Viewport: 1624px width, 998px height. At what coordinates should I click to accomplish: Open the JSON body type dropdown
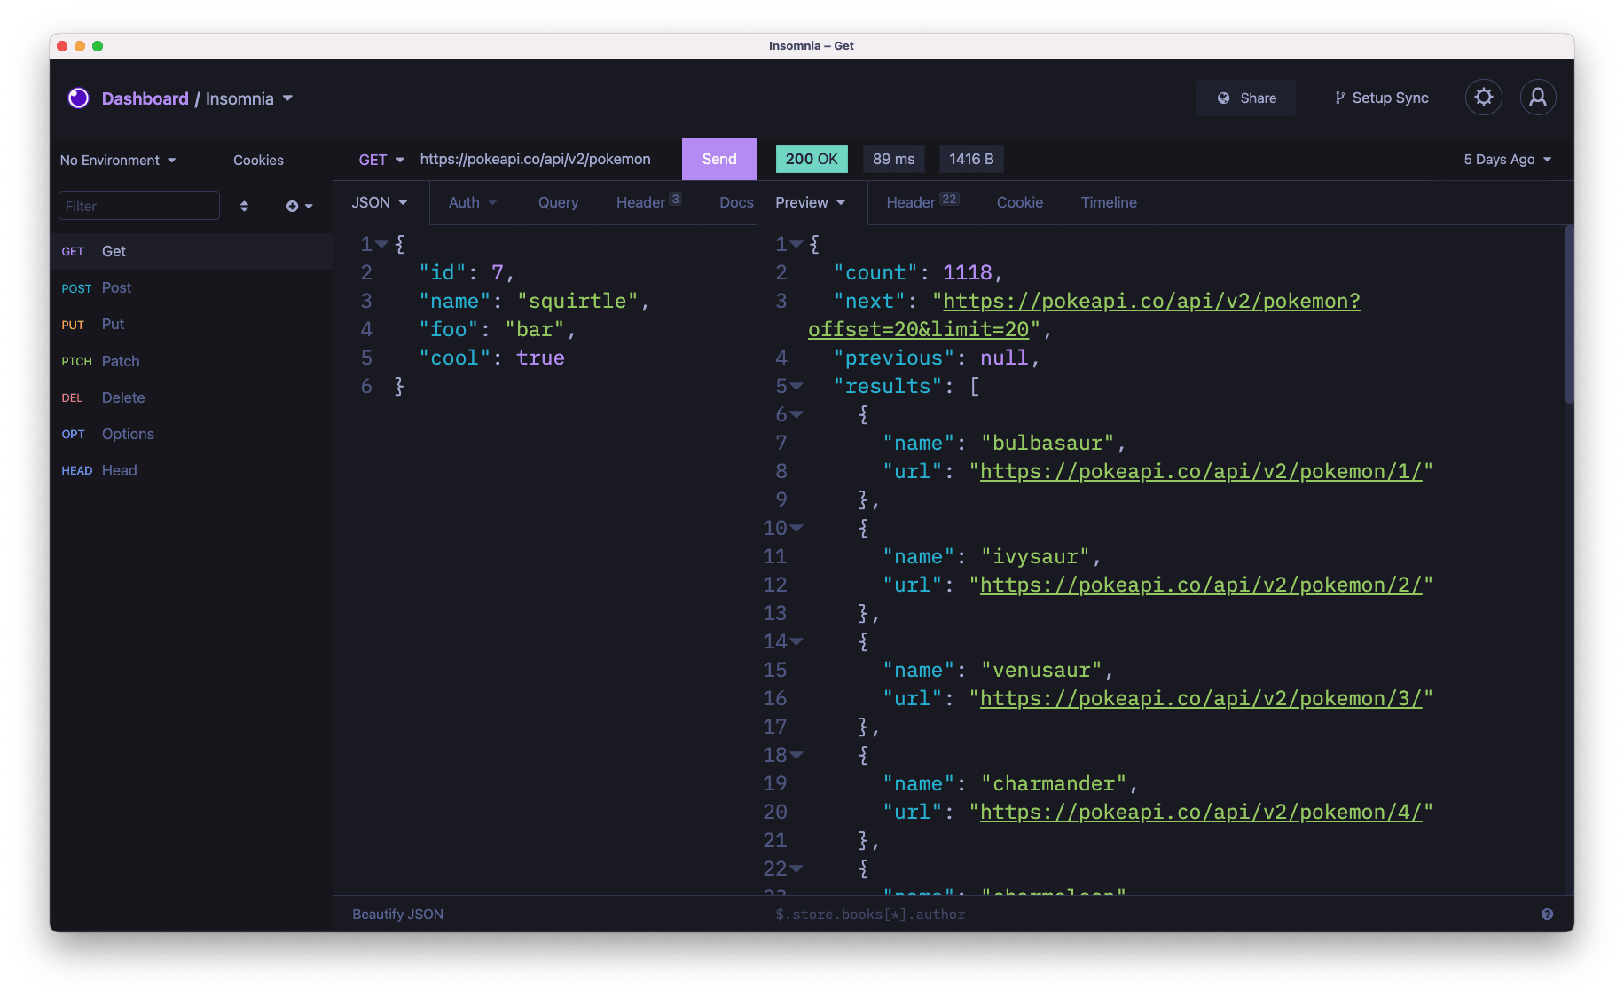coord(380,202)
